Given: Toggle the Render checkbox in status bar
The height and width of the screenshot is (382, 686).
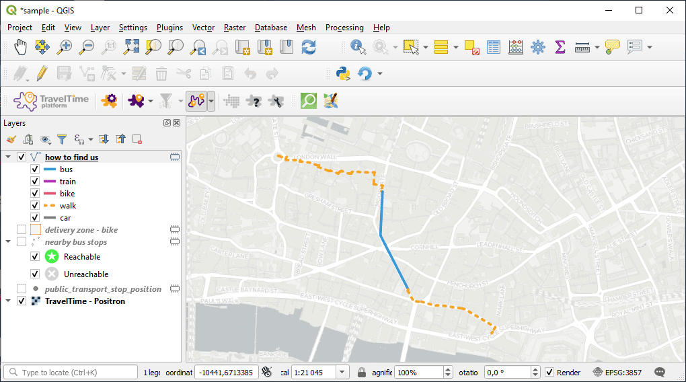Looking at the screenshot, I should pyautogui.click(x=549, y=373).
